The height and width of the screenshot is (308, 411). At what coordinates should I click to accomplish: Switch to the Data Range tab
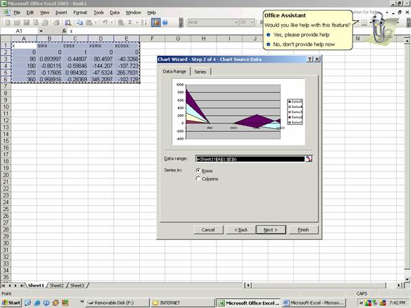point(174,71)
